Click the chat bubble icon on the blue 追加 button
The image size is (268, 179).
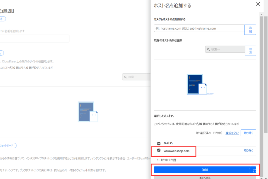(x=254, y=170)
